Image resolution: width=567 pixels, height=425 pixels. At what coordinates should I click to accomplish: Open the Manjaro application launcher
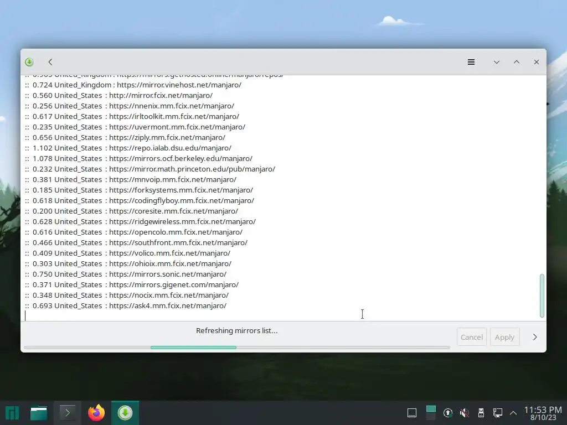pyautogui.click(x=12, y=413)
